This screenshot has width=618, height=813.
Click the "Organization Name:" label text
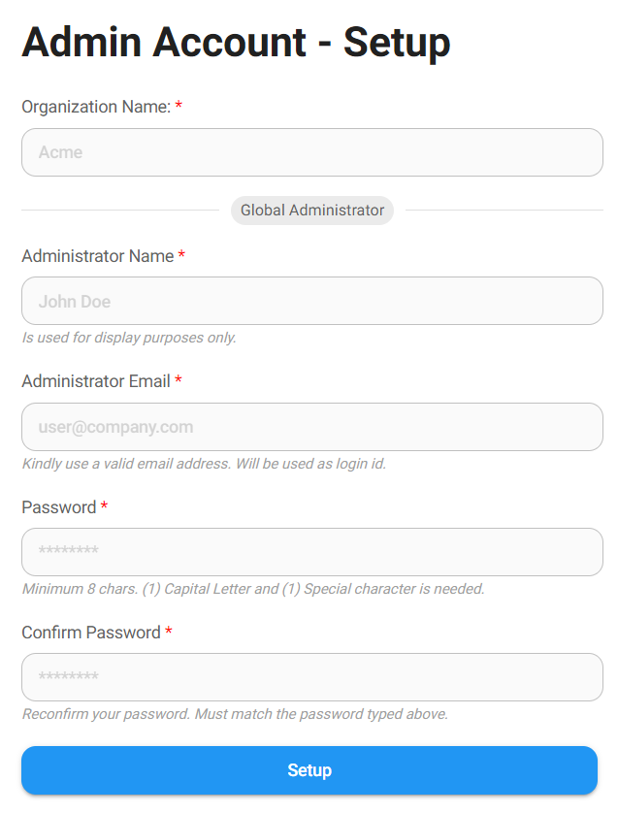tap(95, 107)
